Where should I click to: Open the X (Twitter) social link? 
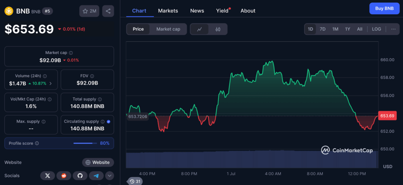pos(48,176)
